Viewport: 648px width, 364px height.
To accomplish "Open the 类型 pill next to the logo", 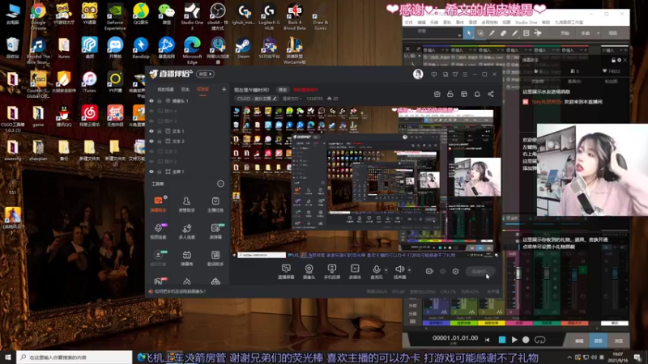I will pos(205,74).
